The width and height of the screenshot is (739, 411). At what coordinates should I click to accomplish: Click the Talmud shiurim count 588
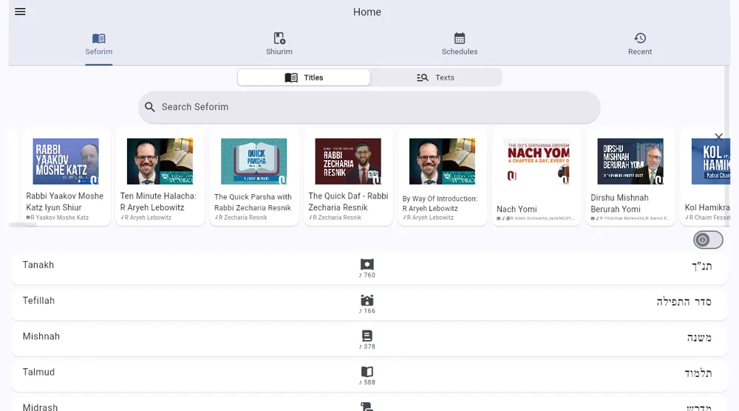pyautogui.click(x=367, y=383)
